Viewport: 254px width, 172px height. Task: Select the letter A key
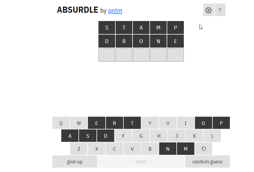tap(70, 135)
